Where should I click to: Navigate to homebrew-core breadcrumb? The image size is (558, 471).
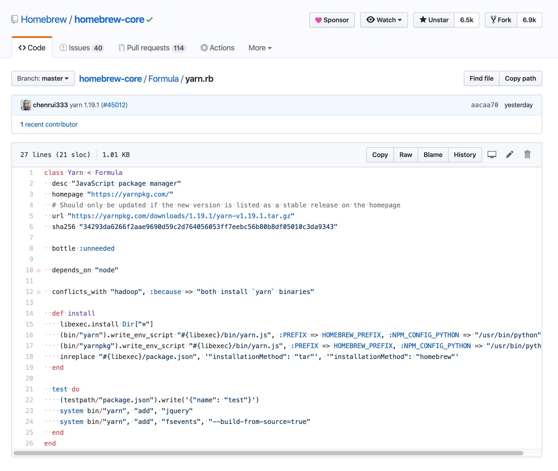[x=110, y=79]
